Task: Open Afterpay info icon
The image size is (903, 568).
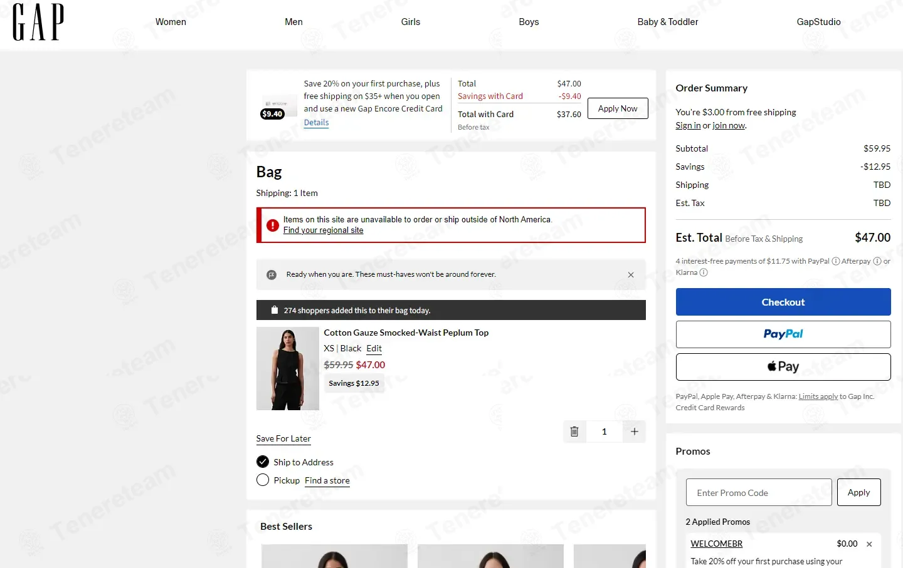Action: 877,262
